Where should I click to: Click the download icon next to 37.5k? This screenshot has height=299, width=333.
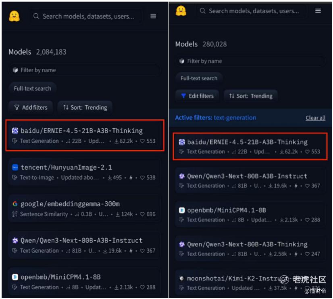point(271,288)
